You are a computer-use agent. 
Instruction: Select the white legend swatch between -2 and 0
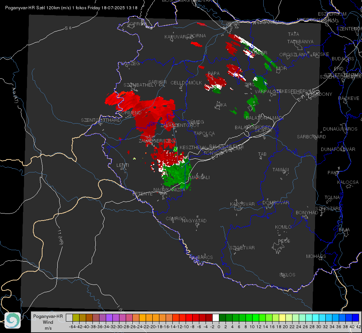[x=216, y=317]
